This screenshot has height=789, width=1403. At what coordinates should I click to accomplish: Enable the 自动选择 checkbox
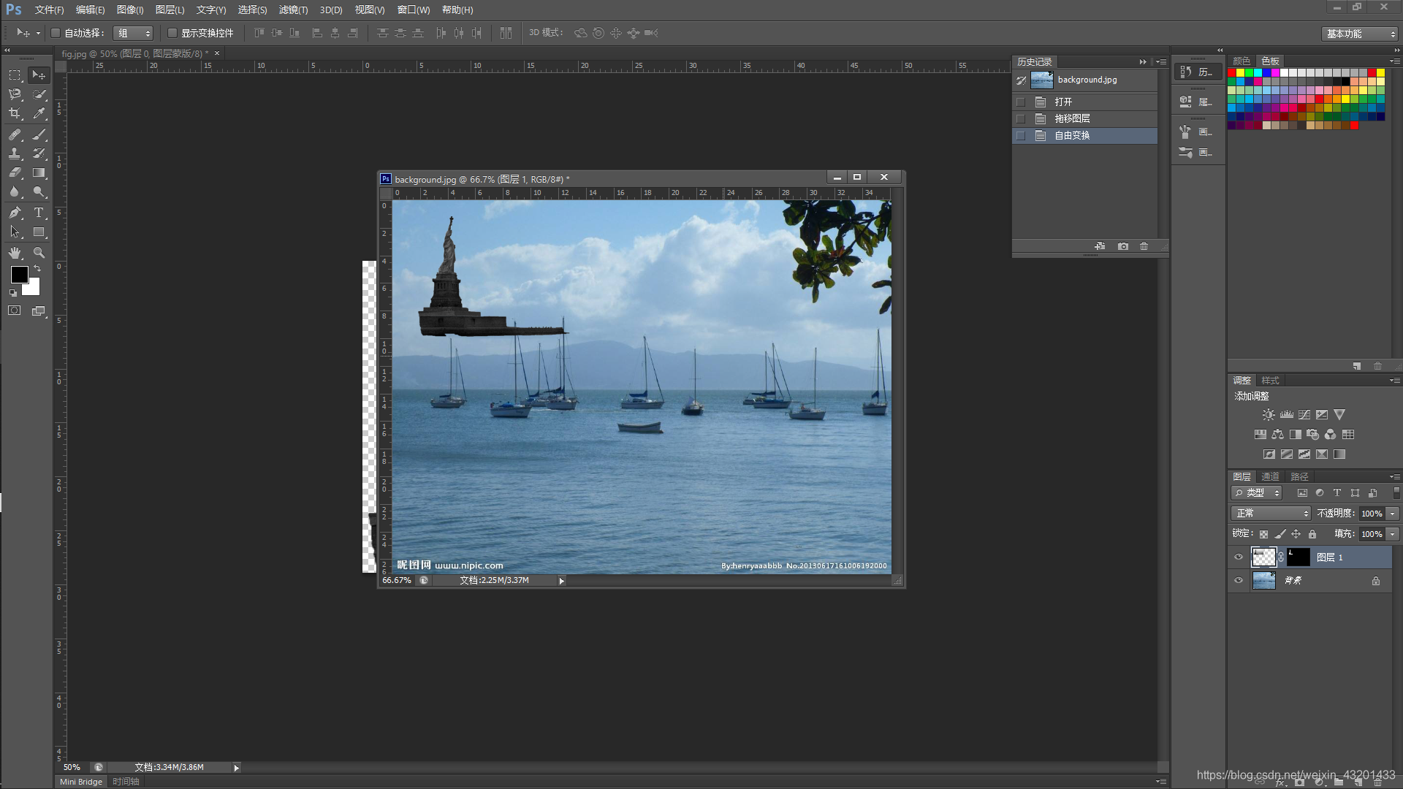click(56, 33)
